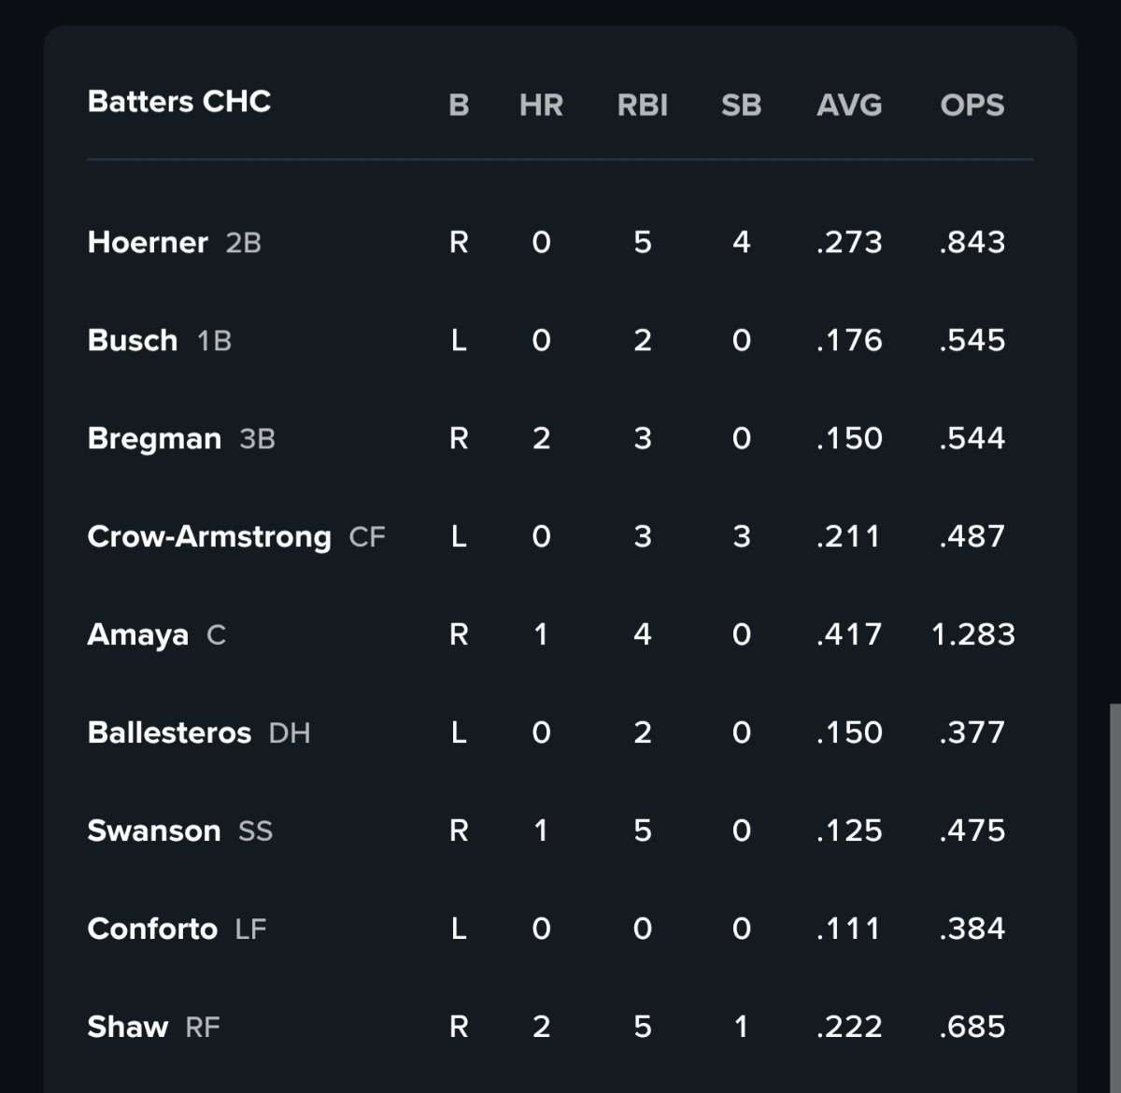This screenshot has width=1121, height=1093.
Task: Click the vertical scrollbar on right edge
Action: pos(1114,897)
